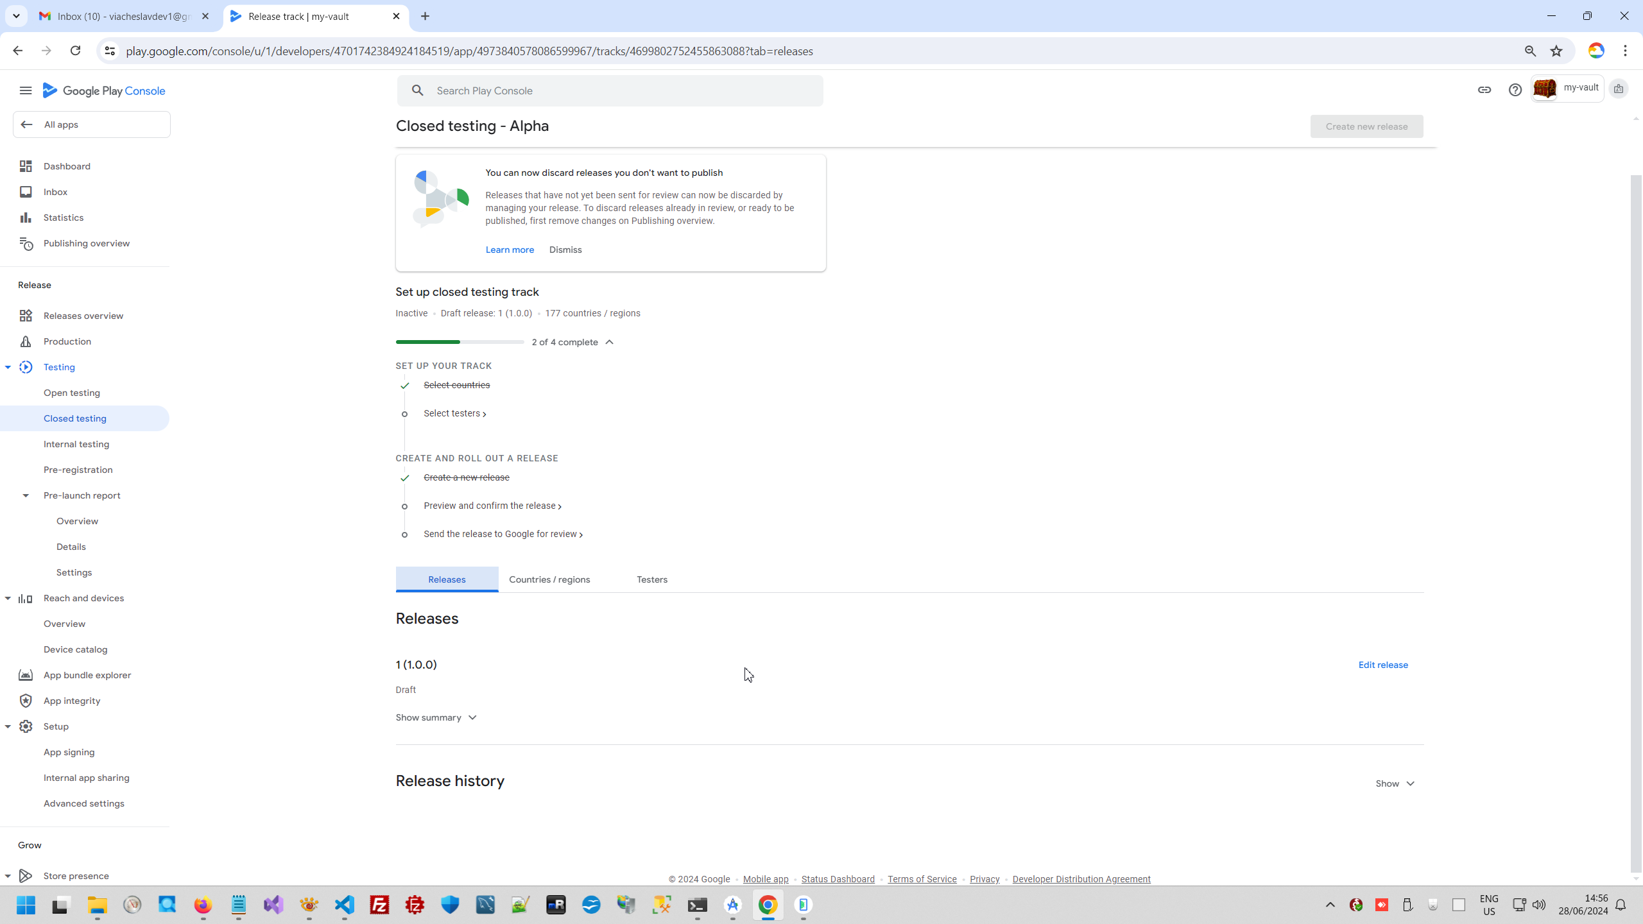Show the Release history list
Image resolution: width=1643 pixels, height=924 pixels.
(1395, 783)
